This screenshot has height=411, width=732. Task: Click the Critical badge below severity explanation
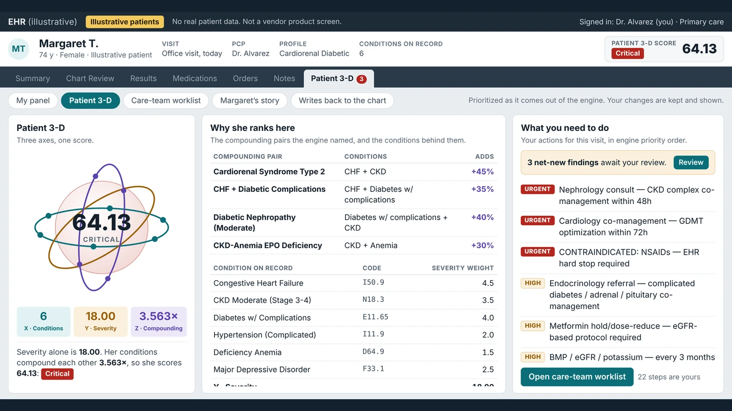click(x=57, y=374)
